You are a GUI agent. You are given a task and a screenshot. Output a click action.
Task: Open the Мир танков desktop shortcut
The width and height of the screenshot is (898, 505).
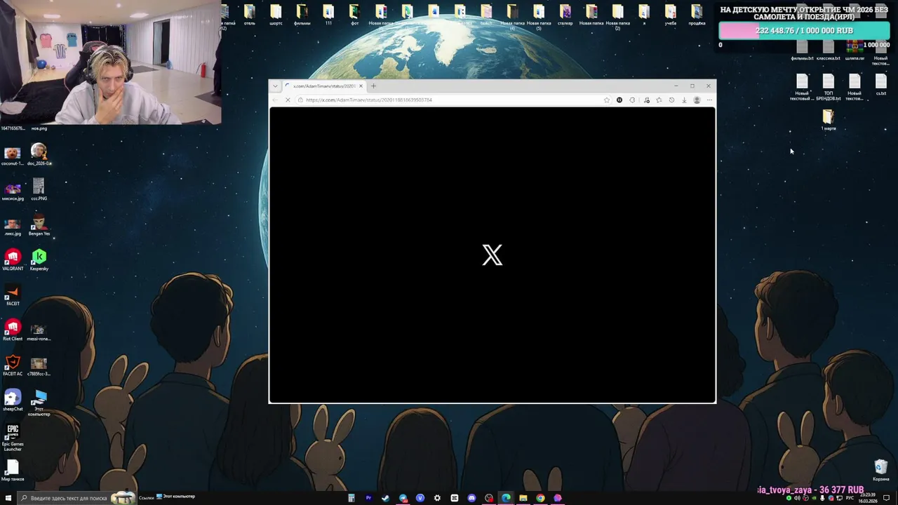(x=13, y=471)
